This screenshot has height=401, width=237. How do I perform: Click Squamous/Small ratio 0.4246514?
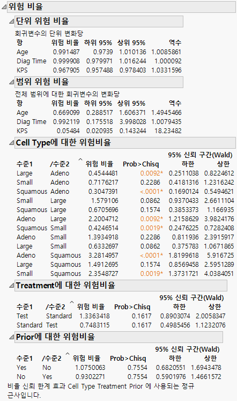tap(103, 228)
